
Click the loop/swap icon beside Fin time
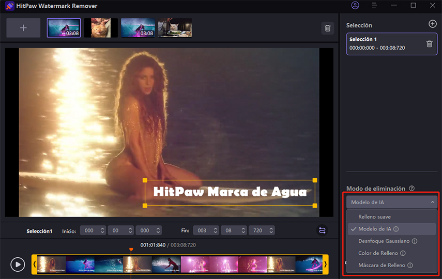323,231
